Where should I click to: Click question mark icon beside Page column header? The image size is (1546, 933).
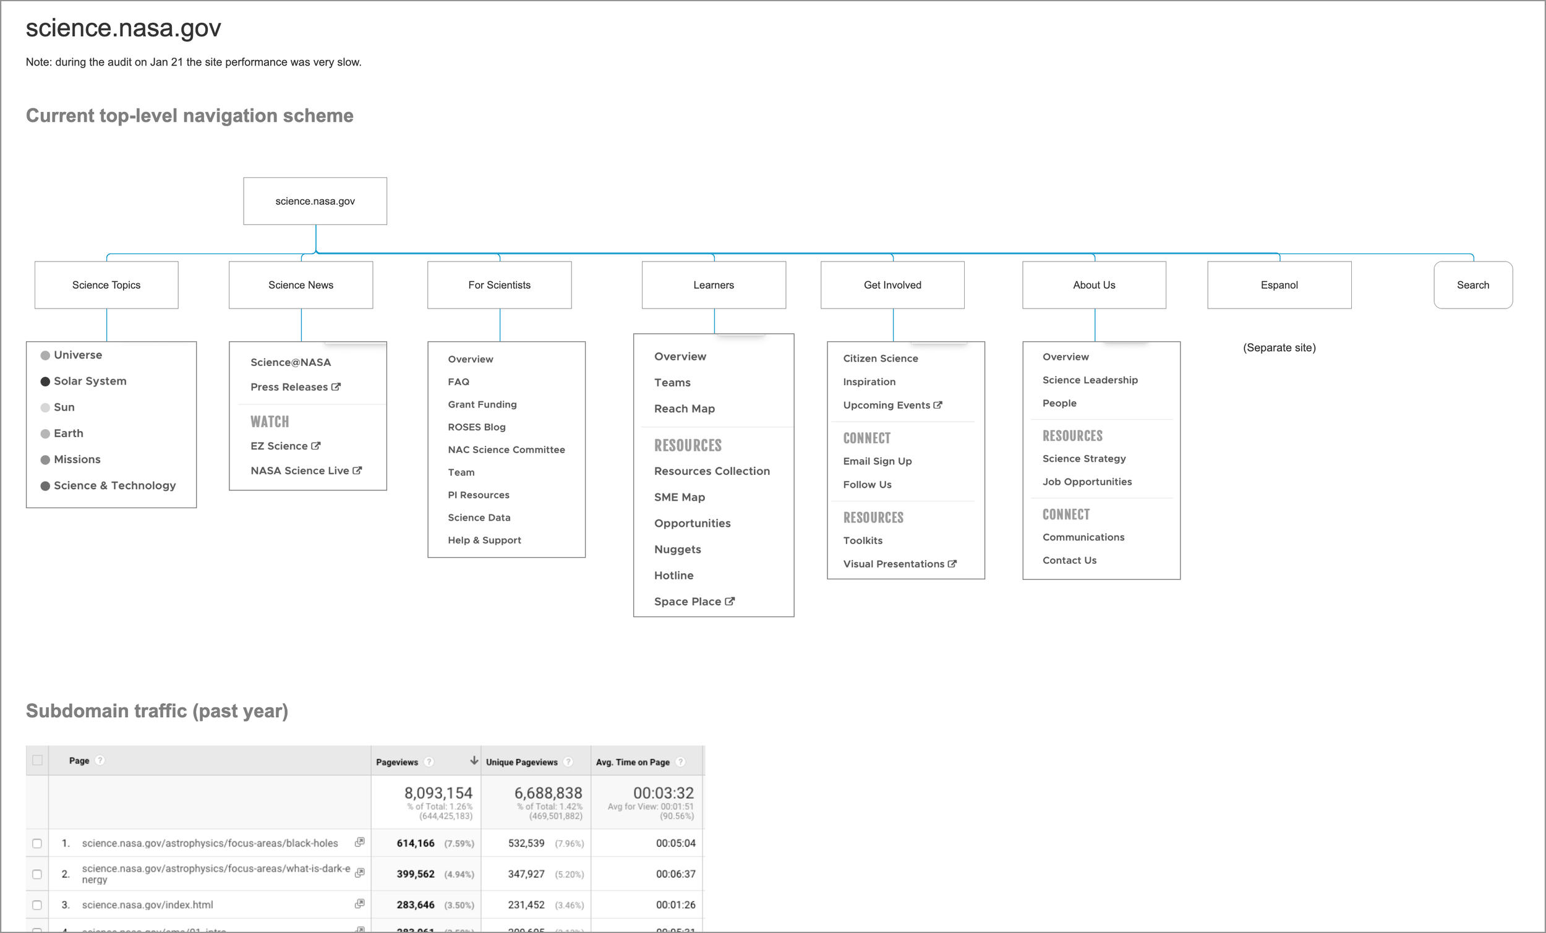click(x=100, y=760)
